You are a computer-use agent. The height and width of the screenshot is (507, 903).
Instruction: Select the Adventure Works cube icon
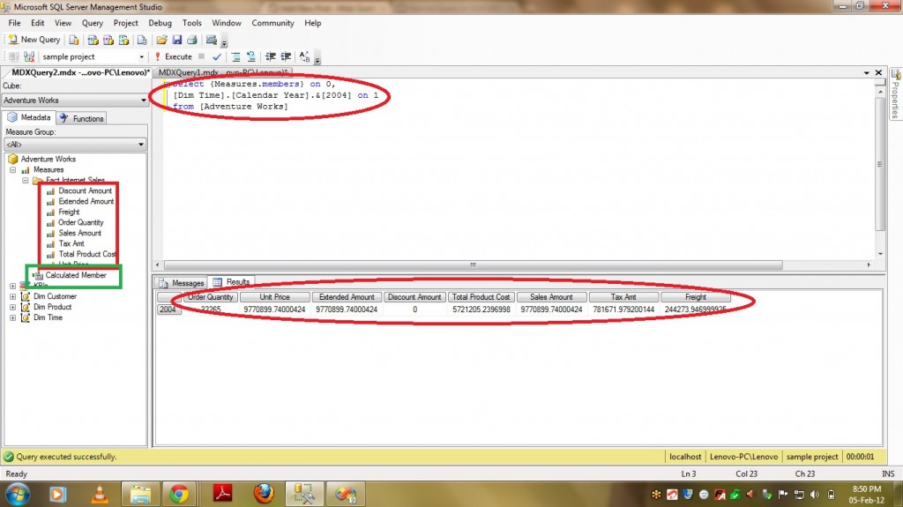(13, 160)
